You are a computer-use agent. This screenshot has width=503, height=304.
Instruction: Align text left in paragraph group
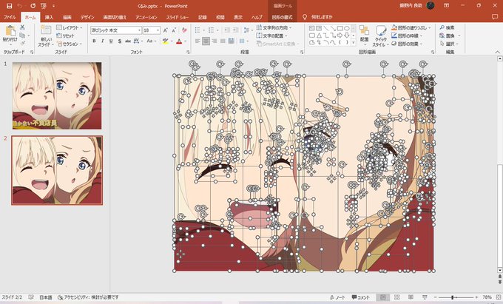point(198,41)
